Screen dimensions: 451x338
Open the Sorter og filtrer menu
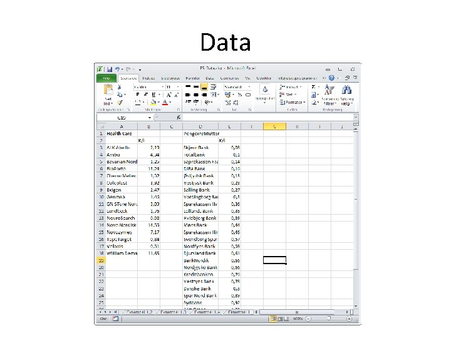[329, 95]
